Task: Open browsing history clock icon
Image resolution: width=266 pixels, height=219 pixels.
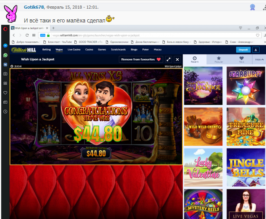Action: pyautogui.click(x=5, y=111)
